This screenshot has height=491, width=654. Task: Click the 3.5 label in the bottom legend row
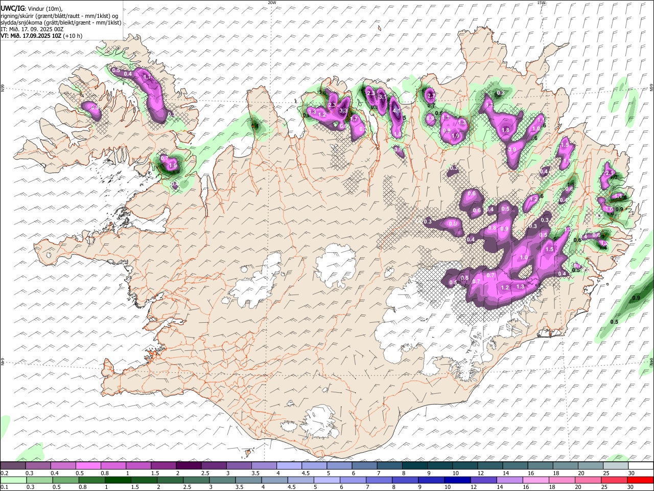click(x=239, y=487)
